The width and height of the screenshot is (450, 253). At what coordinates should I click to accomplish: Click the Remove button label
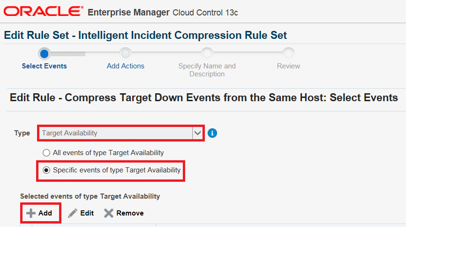pos(130,213)
